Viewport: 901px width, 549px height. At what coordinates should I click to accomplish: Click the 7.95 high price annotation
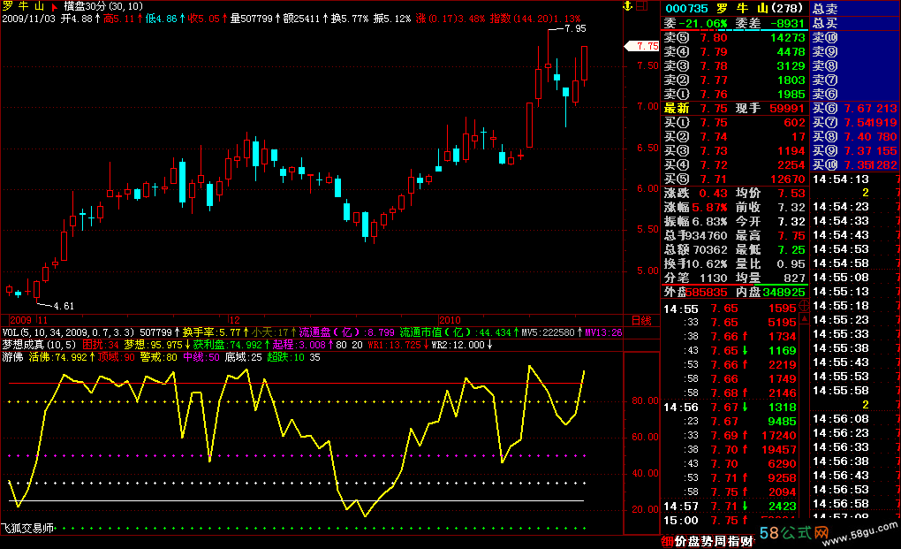coord(575,28)
